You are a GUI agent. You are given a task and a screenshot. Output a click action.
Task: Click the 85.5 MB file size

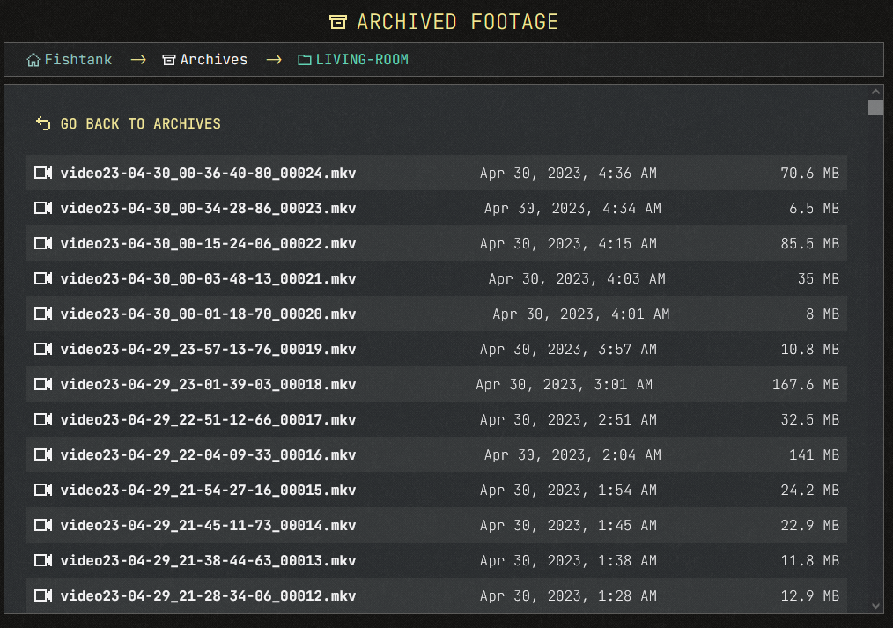point(810,244)
